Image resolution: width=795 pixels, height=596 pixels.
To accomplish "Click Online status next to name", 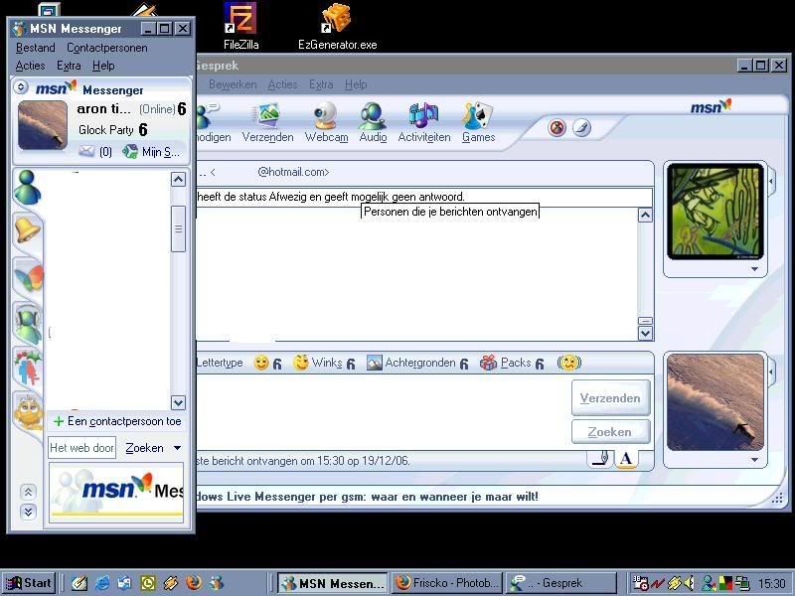I will click(157, 109).
